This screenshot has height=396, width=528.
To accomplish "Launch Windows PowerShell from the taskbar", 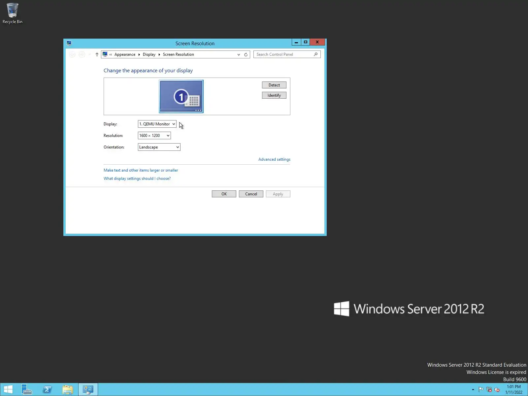I will (47, 389).
